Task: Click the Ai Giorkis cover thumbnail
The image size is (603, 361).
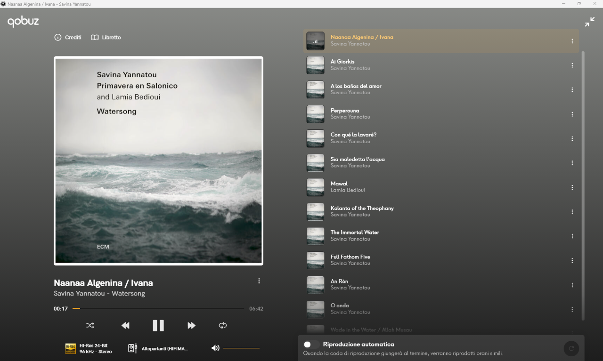Action: pyautogui.click(x=316, y=65)
